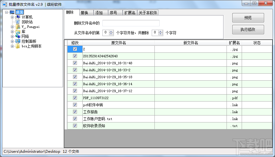The image size is (275, 157).
Task: Select the 控制面板 tree item label
Action: tap(29, 41)
